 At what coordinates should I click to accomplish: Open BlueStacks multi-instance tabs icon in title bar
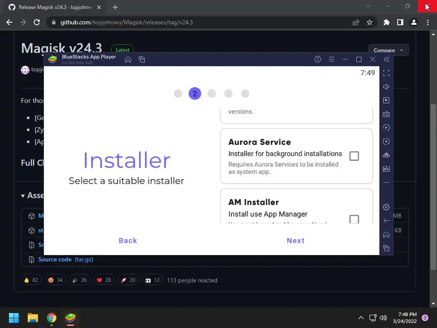pyautogui.click(x=142, y=59)
